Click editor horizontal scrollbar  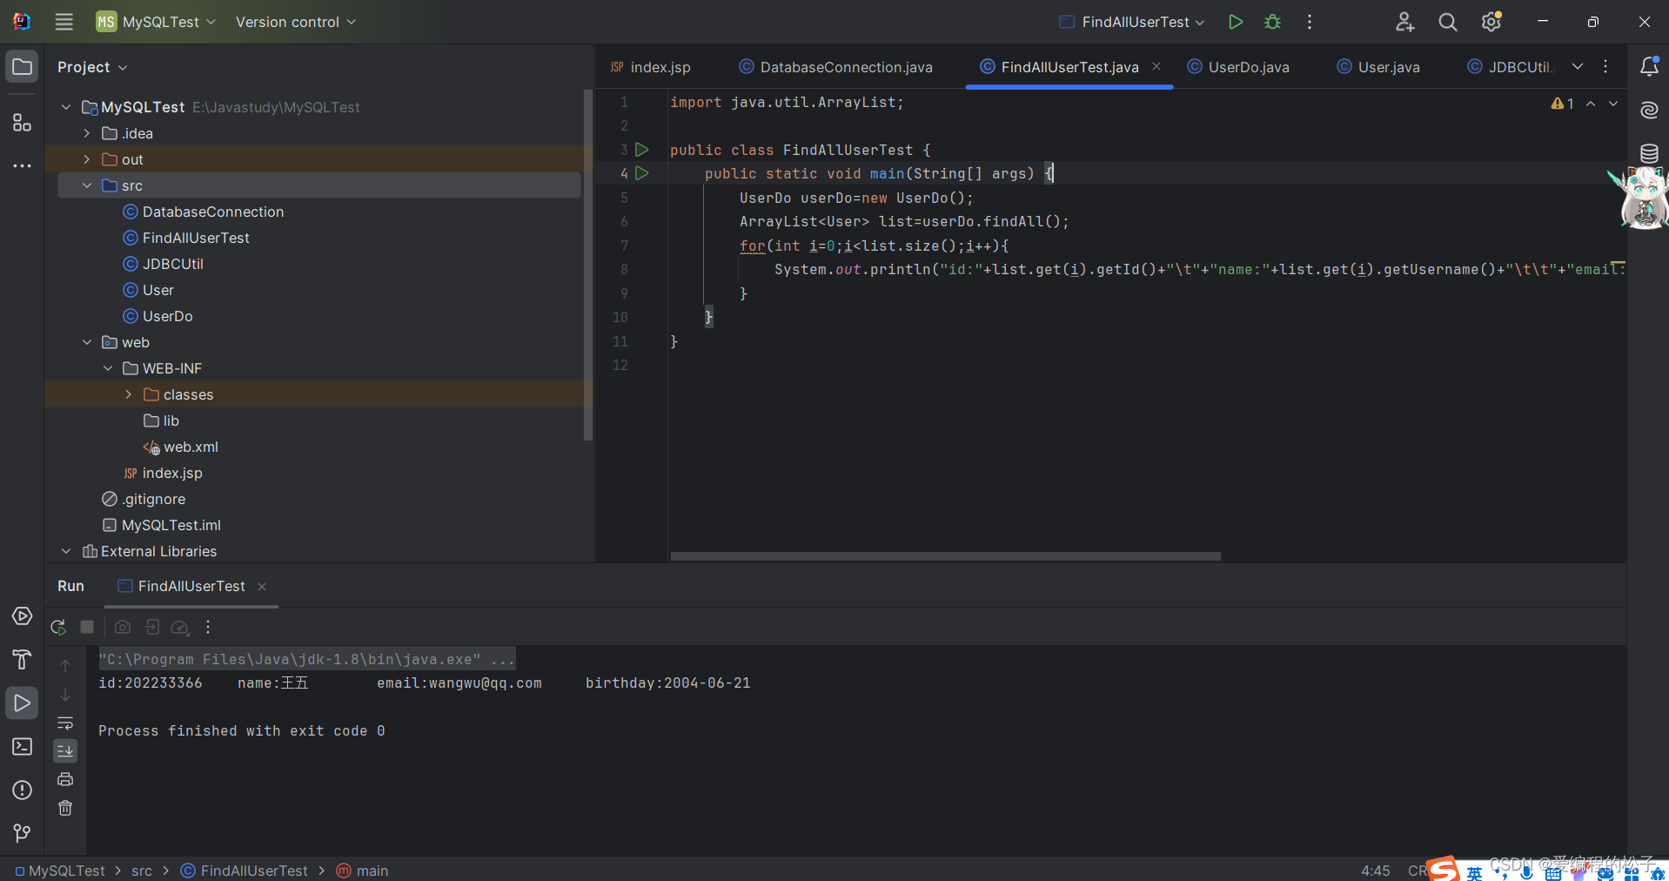tap(945, 555)
